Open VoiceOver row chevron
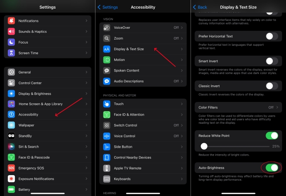286x196 pixels. point(182,28)
